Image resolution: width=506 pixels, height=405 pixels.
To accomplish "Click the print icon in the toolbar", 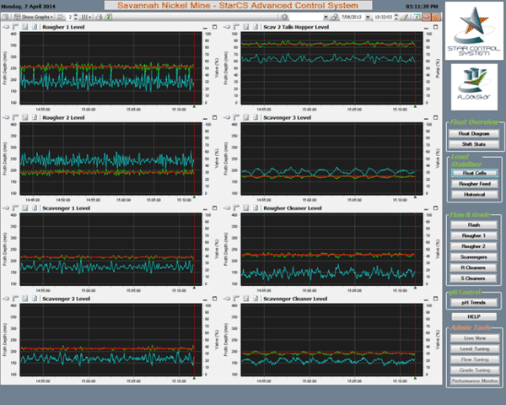I will pyautogui.click(x=99, y=17).
